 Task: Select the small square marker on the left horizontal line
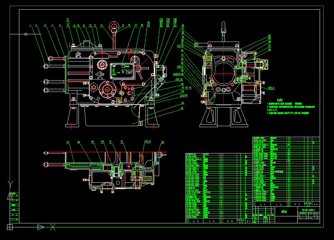[x=26, y=34]
